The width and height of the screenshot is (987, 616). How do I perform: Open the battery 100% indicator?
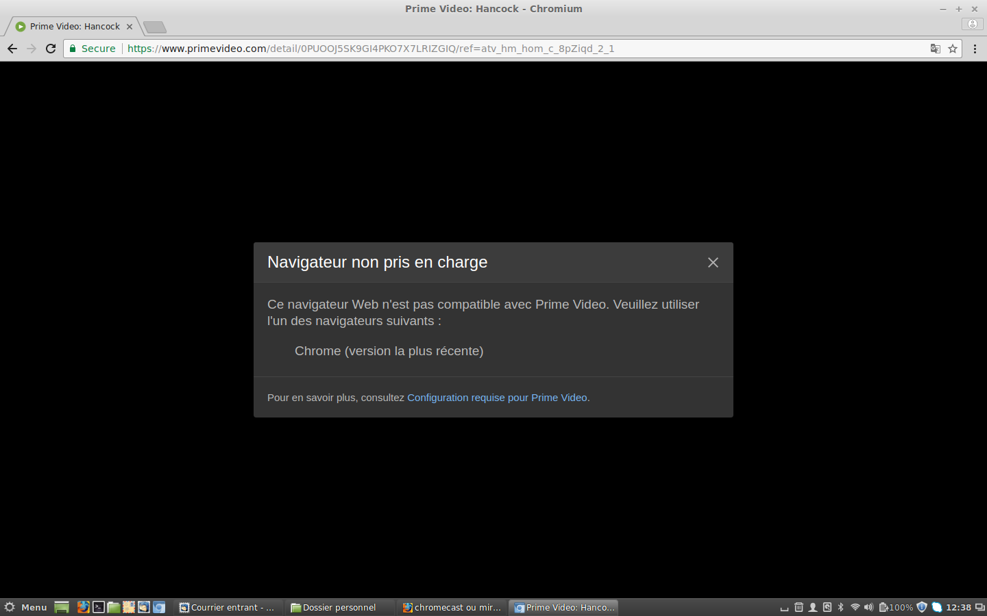pos(896,607)
